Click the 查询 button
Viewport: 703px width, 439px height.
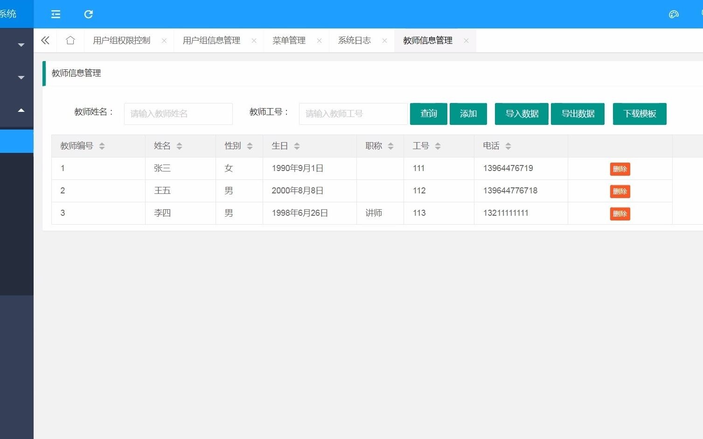429,114
